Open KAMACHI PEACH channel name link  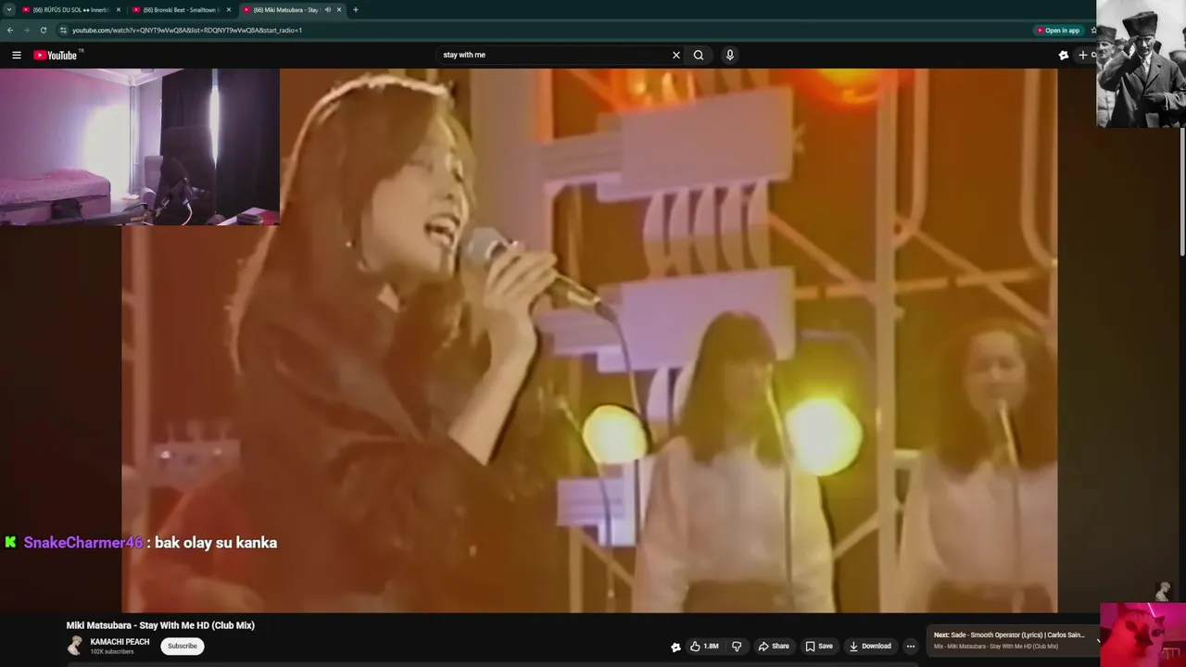pos(120,641)
